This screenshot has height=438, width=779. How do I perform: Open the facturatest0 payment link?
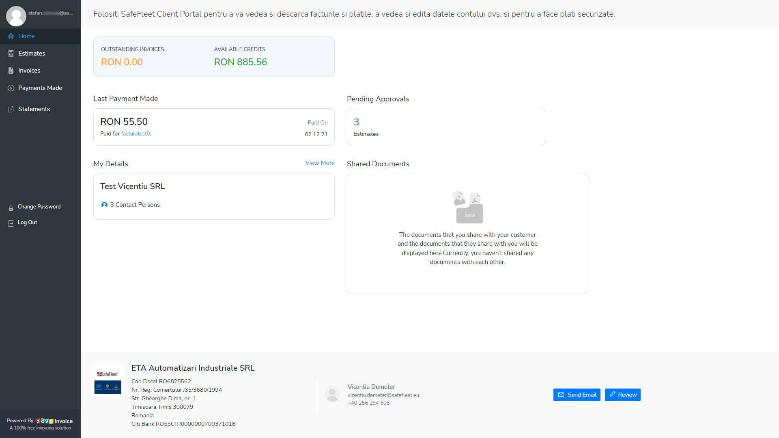click(x=136, y=133)
